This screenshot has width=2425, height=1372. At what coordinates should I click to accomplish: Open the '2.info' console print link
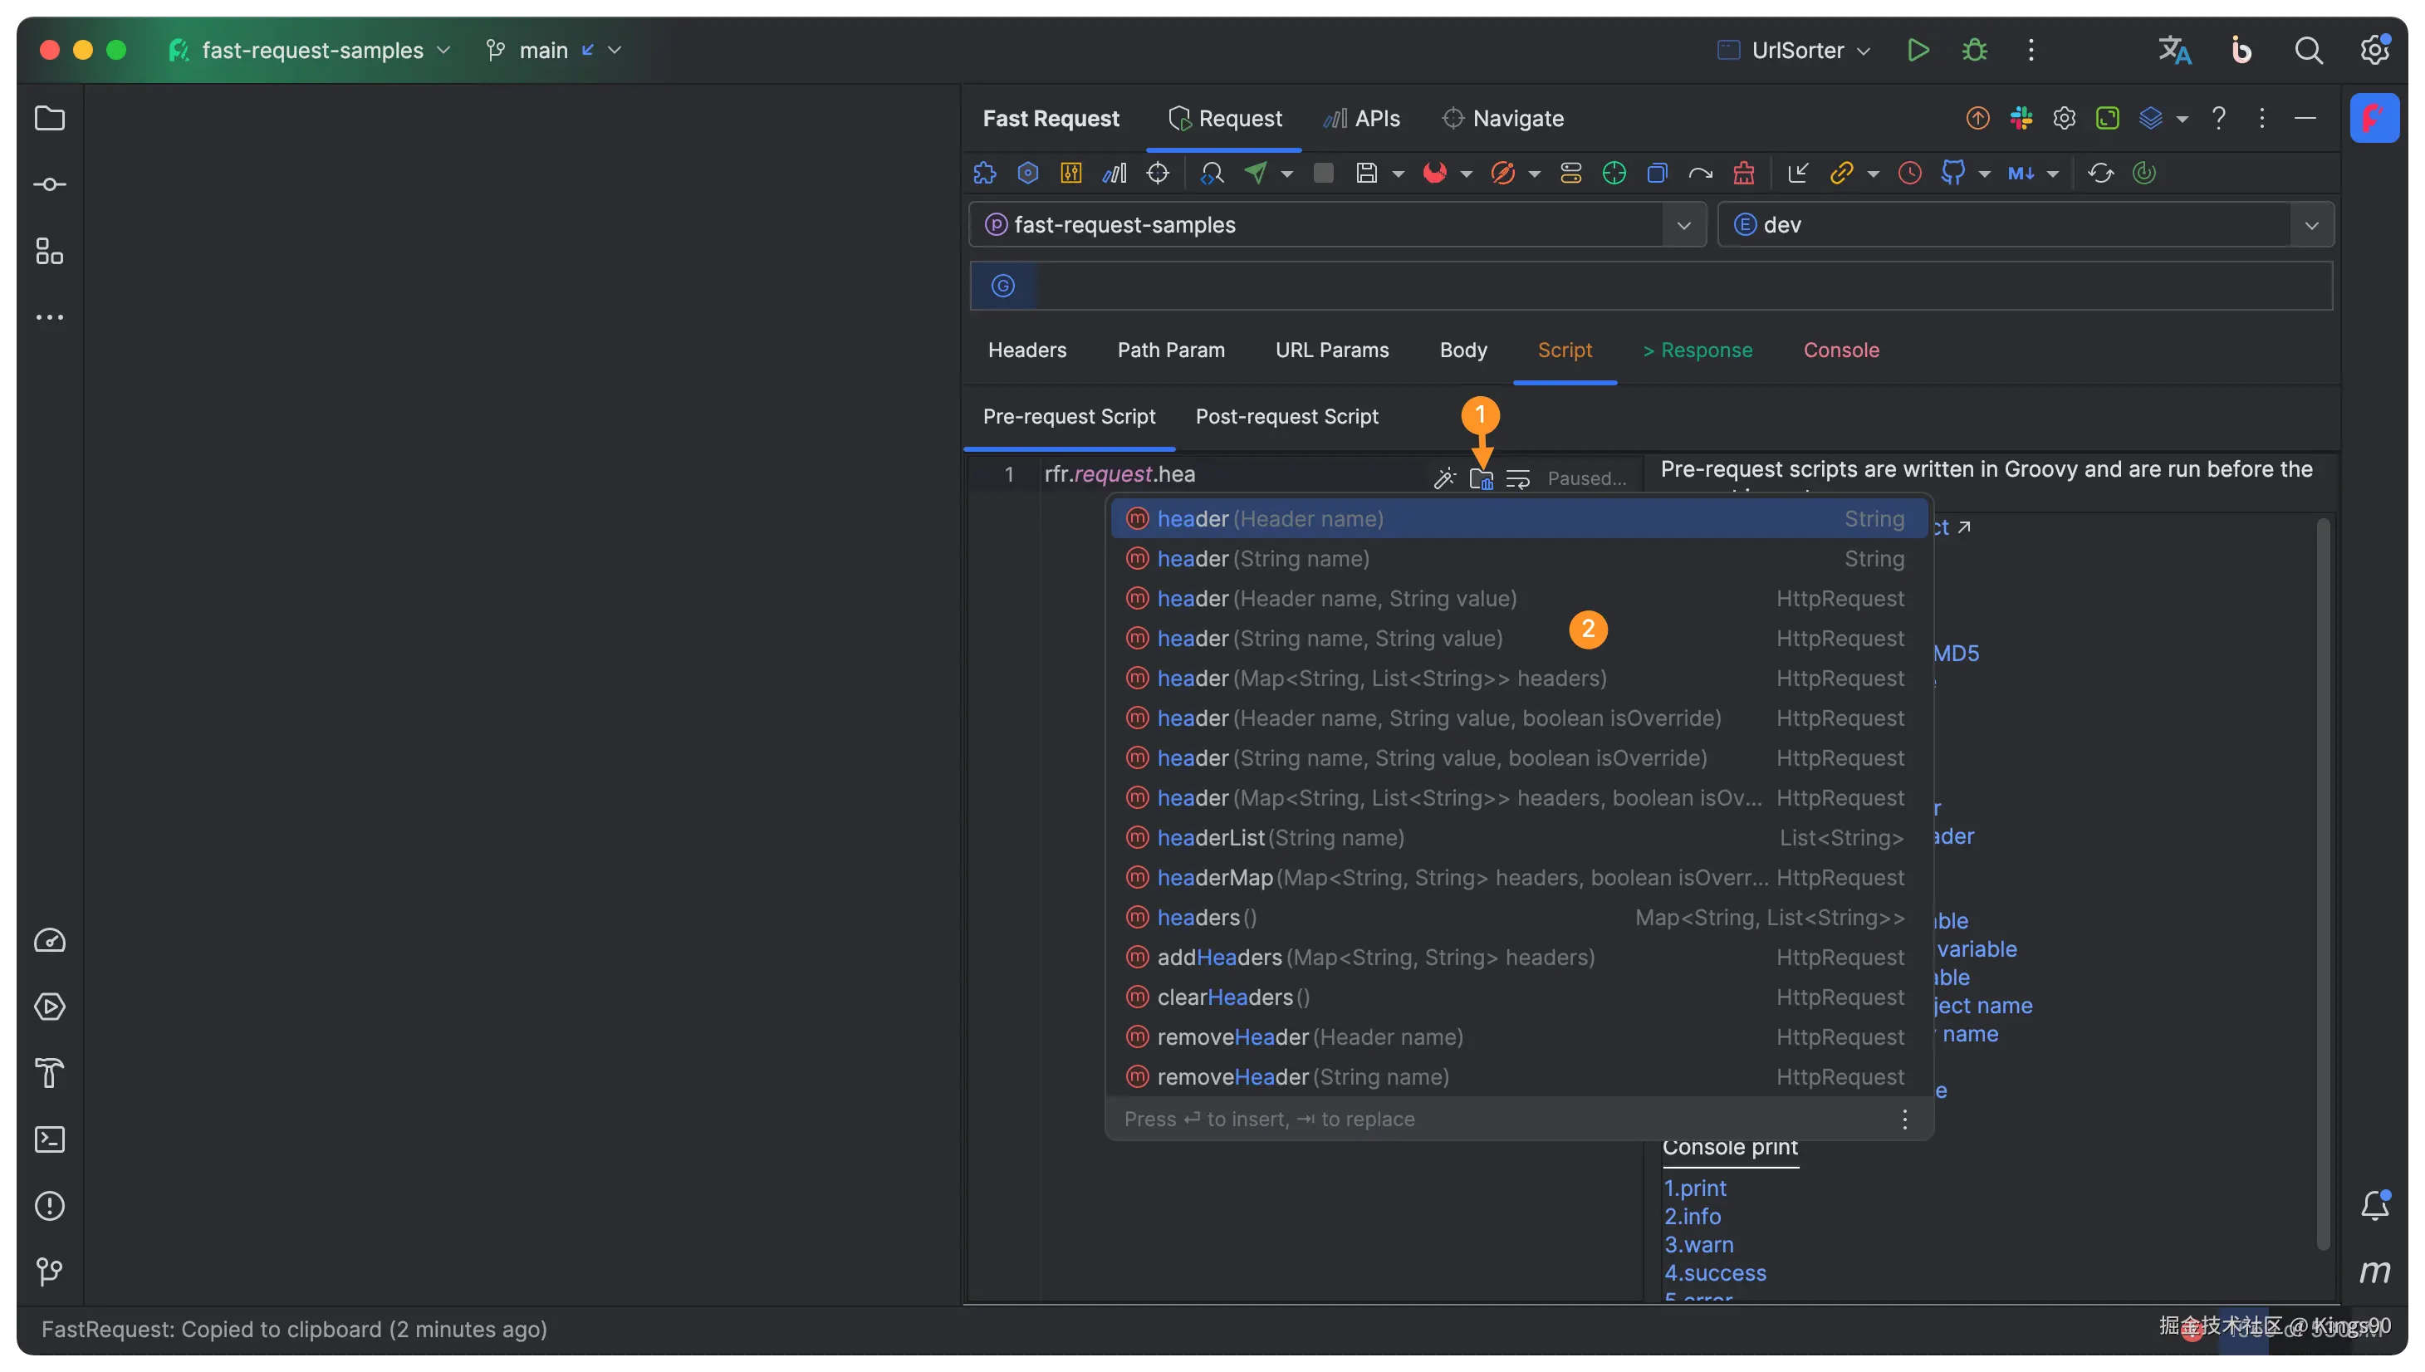[1692, 1216]
